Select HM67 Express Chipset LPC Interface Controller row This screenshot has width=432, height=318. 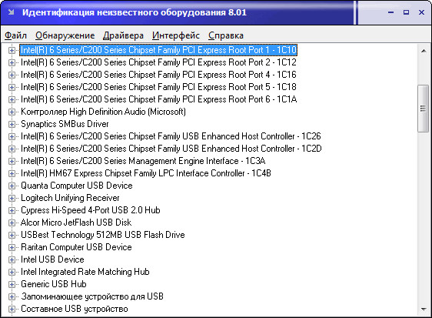pyautogui.click(x=146, y=173)
